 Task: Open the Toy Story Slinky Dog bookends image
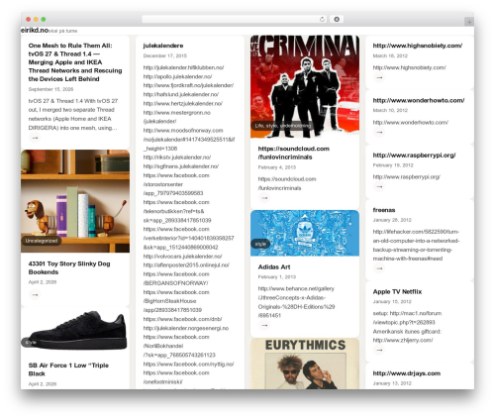click(75, 201)
